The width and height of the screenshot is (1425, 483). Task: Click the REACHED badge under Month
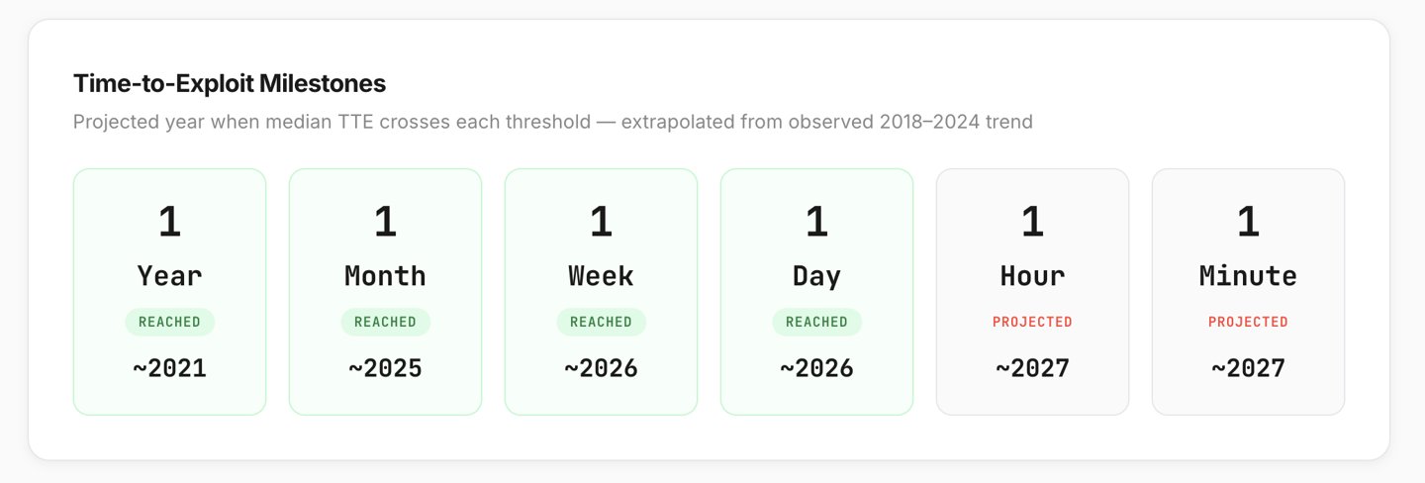click(x=385, y=322)
